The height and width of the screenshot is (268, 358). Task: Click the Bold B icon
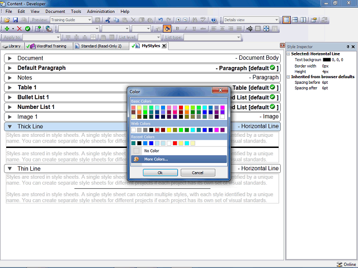(177, 28)
